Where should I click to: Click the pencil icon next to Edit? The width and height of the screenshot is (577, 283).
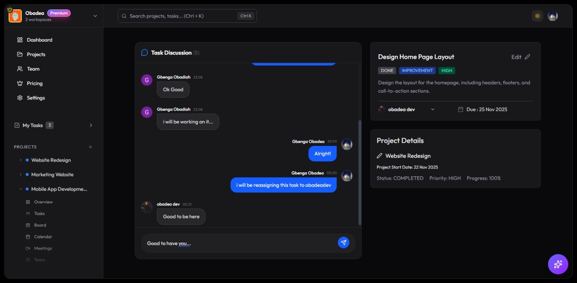[527, 57]
